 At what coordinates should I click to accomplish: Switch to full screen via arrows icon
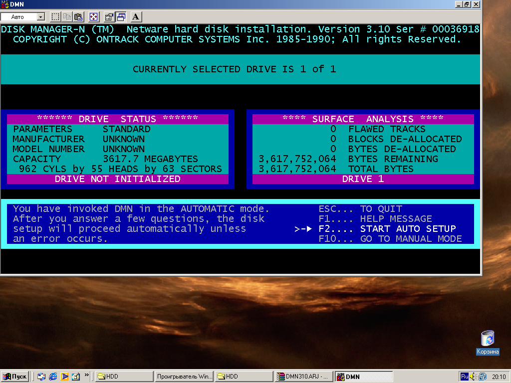point(94,17)
